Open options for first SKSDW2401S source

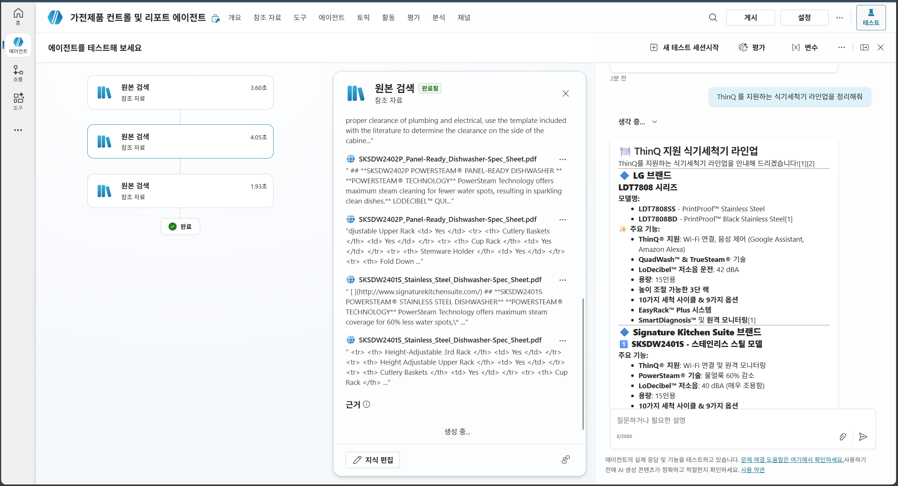pyautogui.click(x=563, y=280)
